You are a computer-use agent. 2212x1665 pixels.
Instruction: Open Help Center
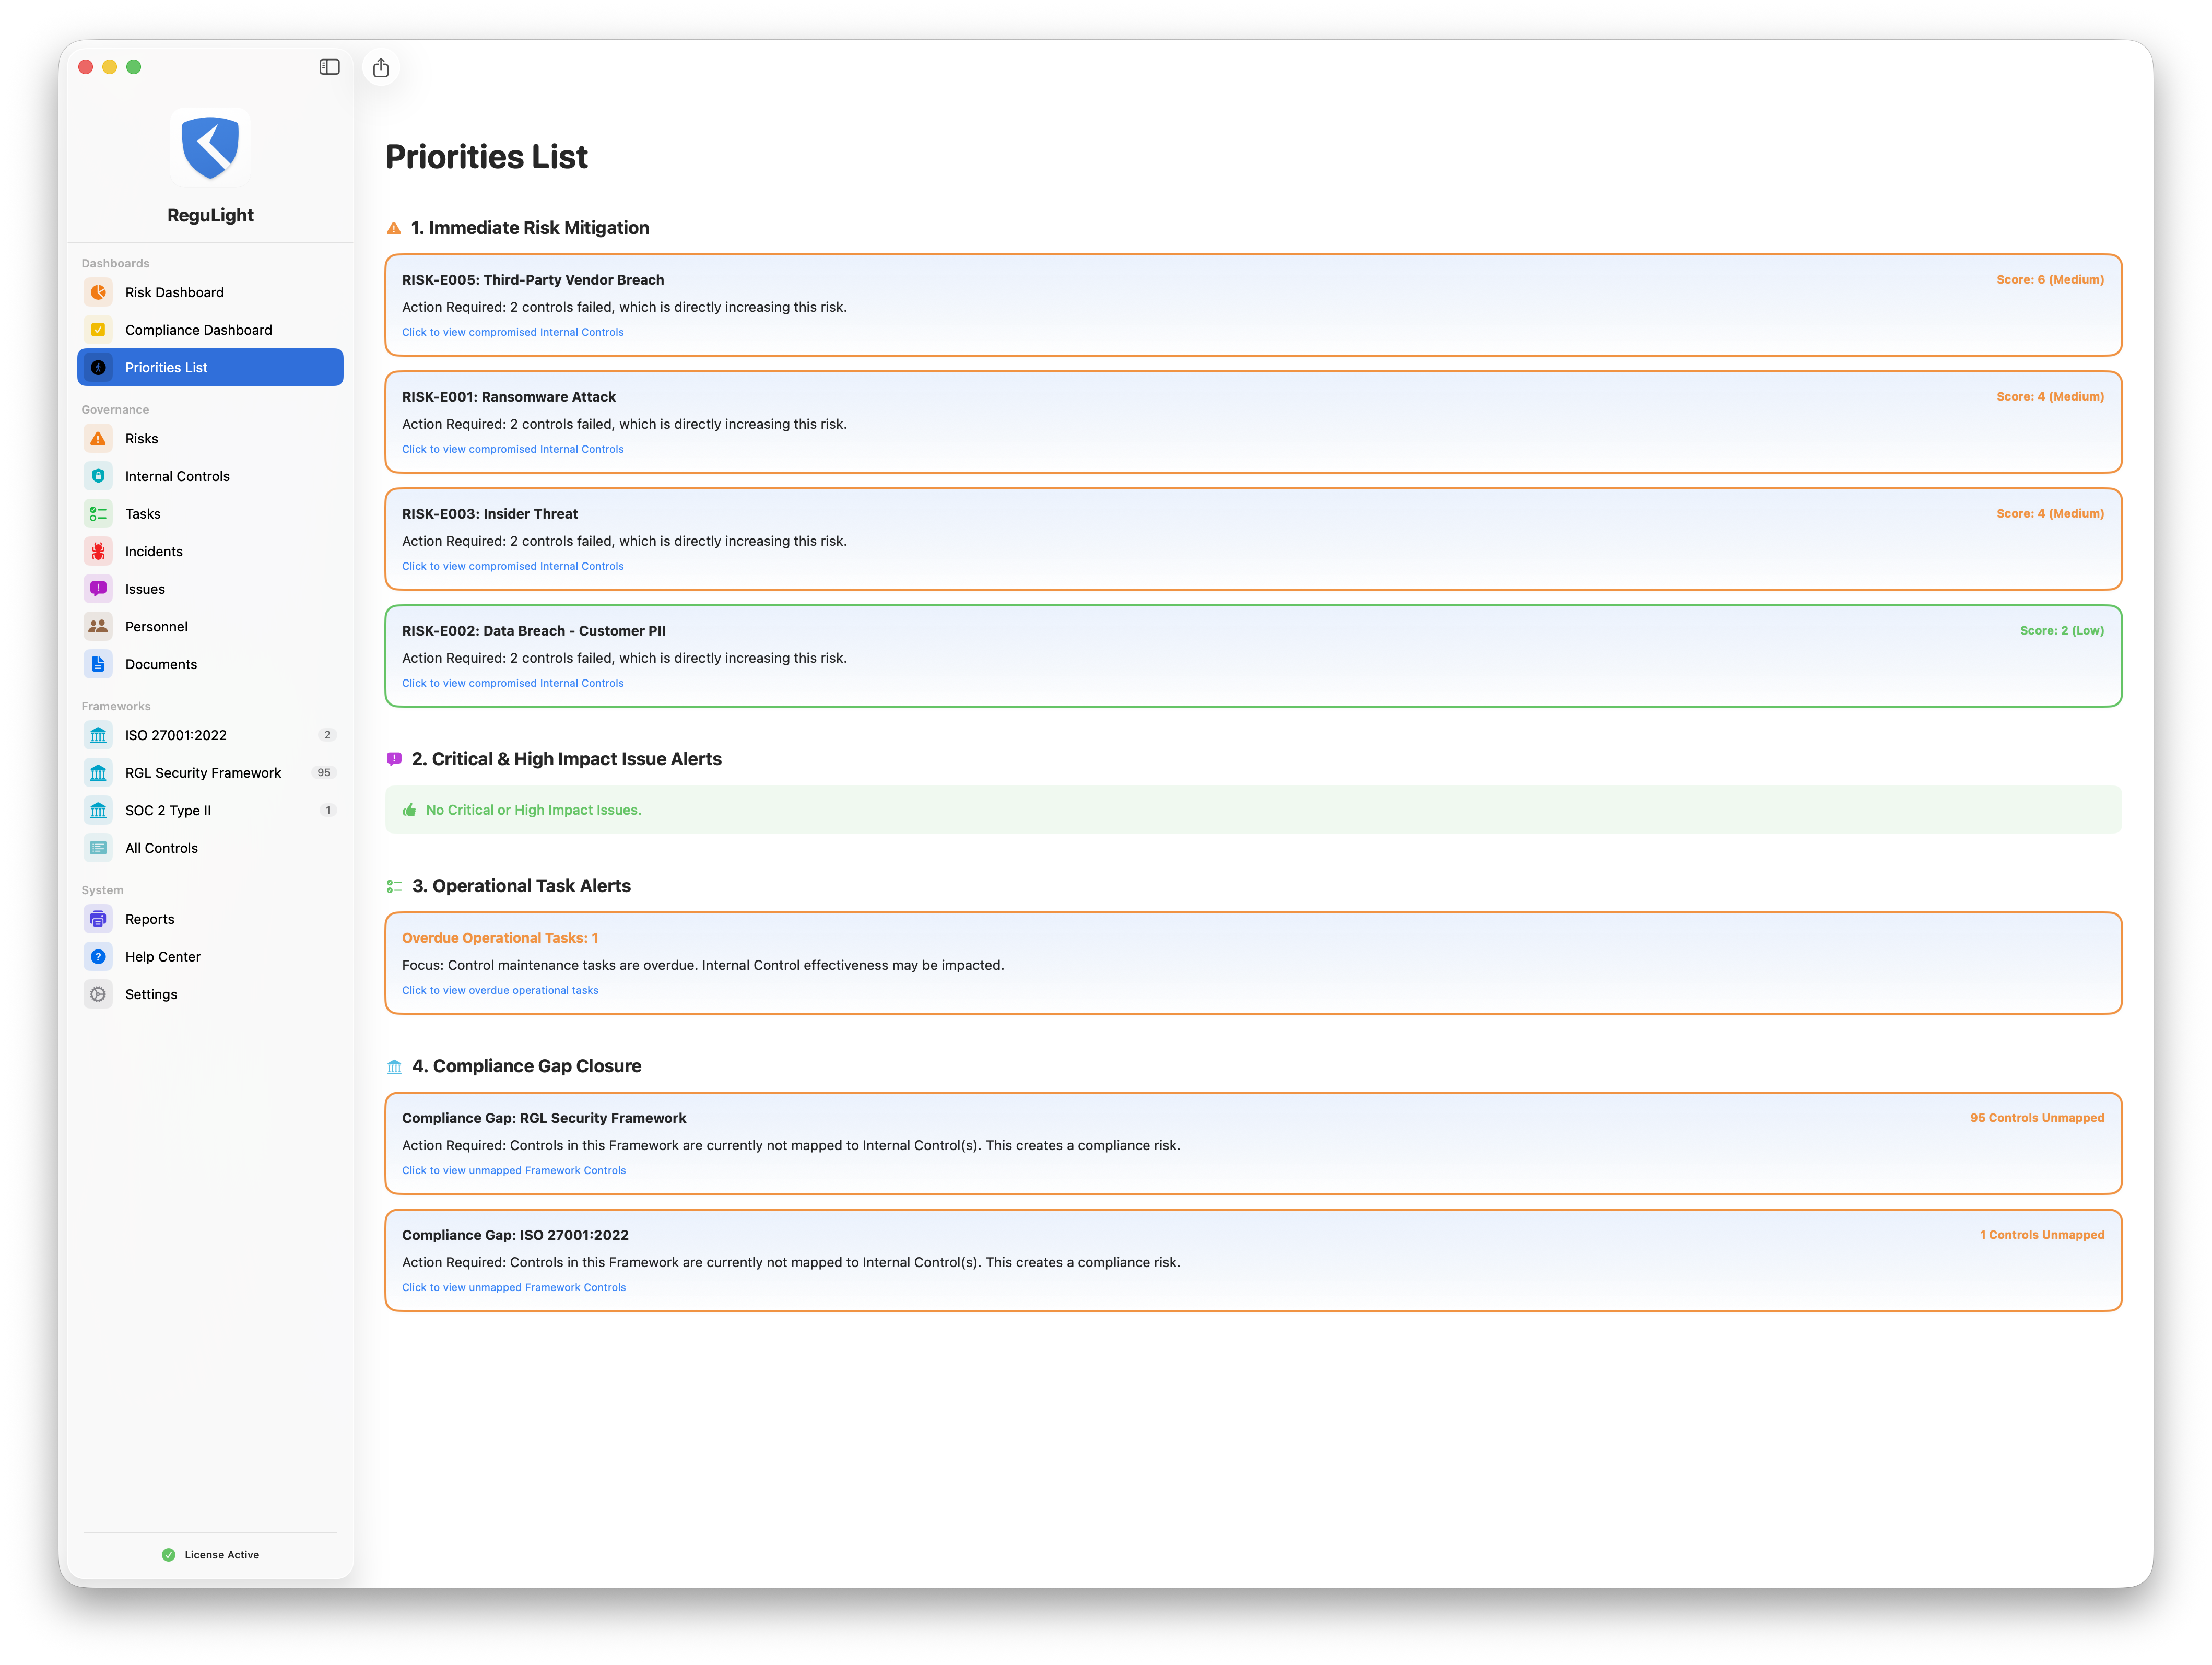(163, 957)
